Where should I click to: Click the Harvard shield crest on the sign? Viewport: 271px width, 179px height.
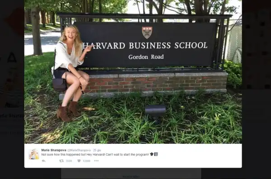(147, 33)
